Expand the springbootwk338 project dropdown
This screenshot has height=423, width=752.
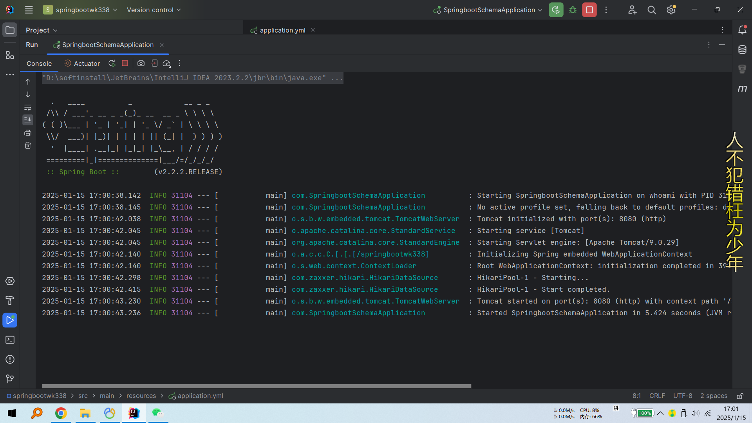80,10
